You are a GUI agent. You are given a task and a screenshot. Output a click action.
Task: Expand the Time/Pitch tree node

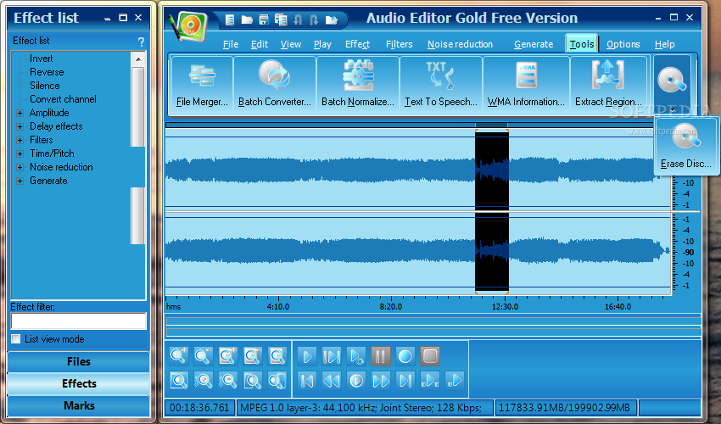coord(20,153)
